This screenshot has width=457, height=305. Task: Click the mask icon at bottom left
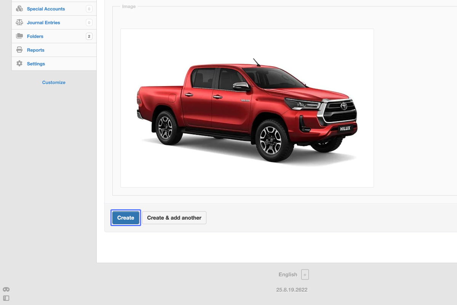click(6, 289)
